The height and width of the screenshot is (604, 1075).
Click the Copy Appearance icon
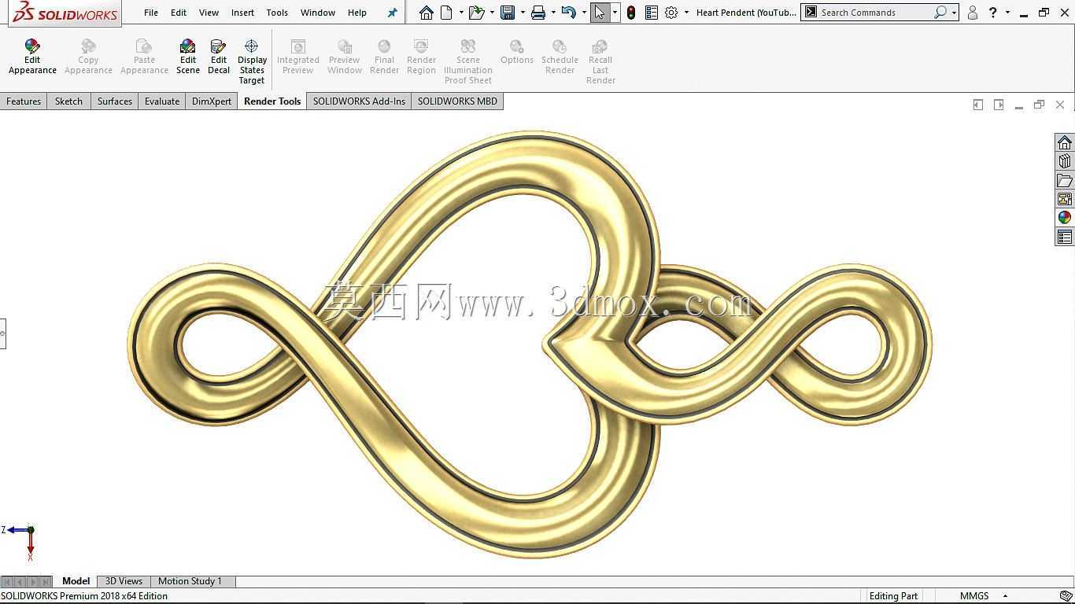click(88, 47)
